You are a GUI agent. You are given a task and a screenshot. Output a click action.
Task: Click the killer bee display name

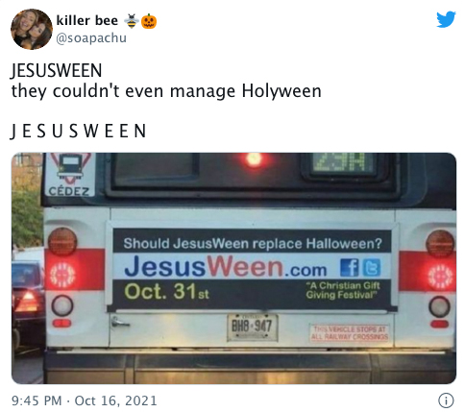87,20
